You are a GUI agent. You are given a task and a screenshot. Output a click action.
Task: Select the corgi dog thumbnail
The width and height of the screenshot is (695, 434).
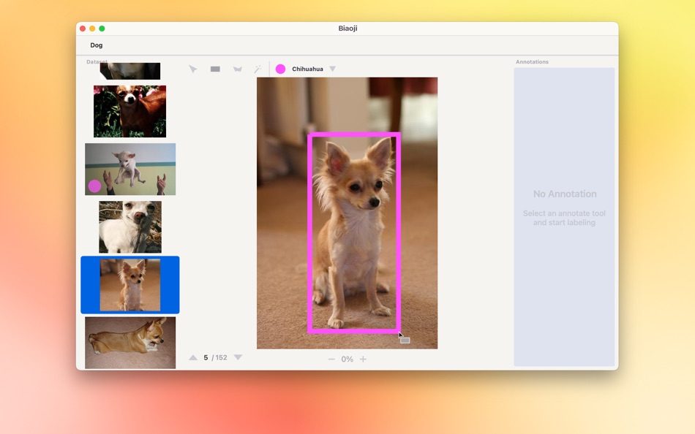click(x=129, y=342)
